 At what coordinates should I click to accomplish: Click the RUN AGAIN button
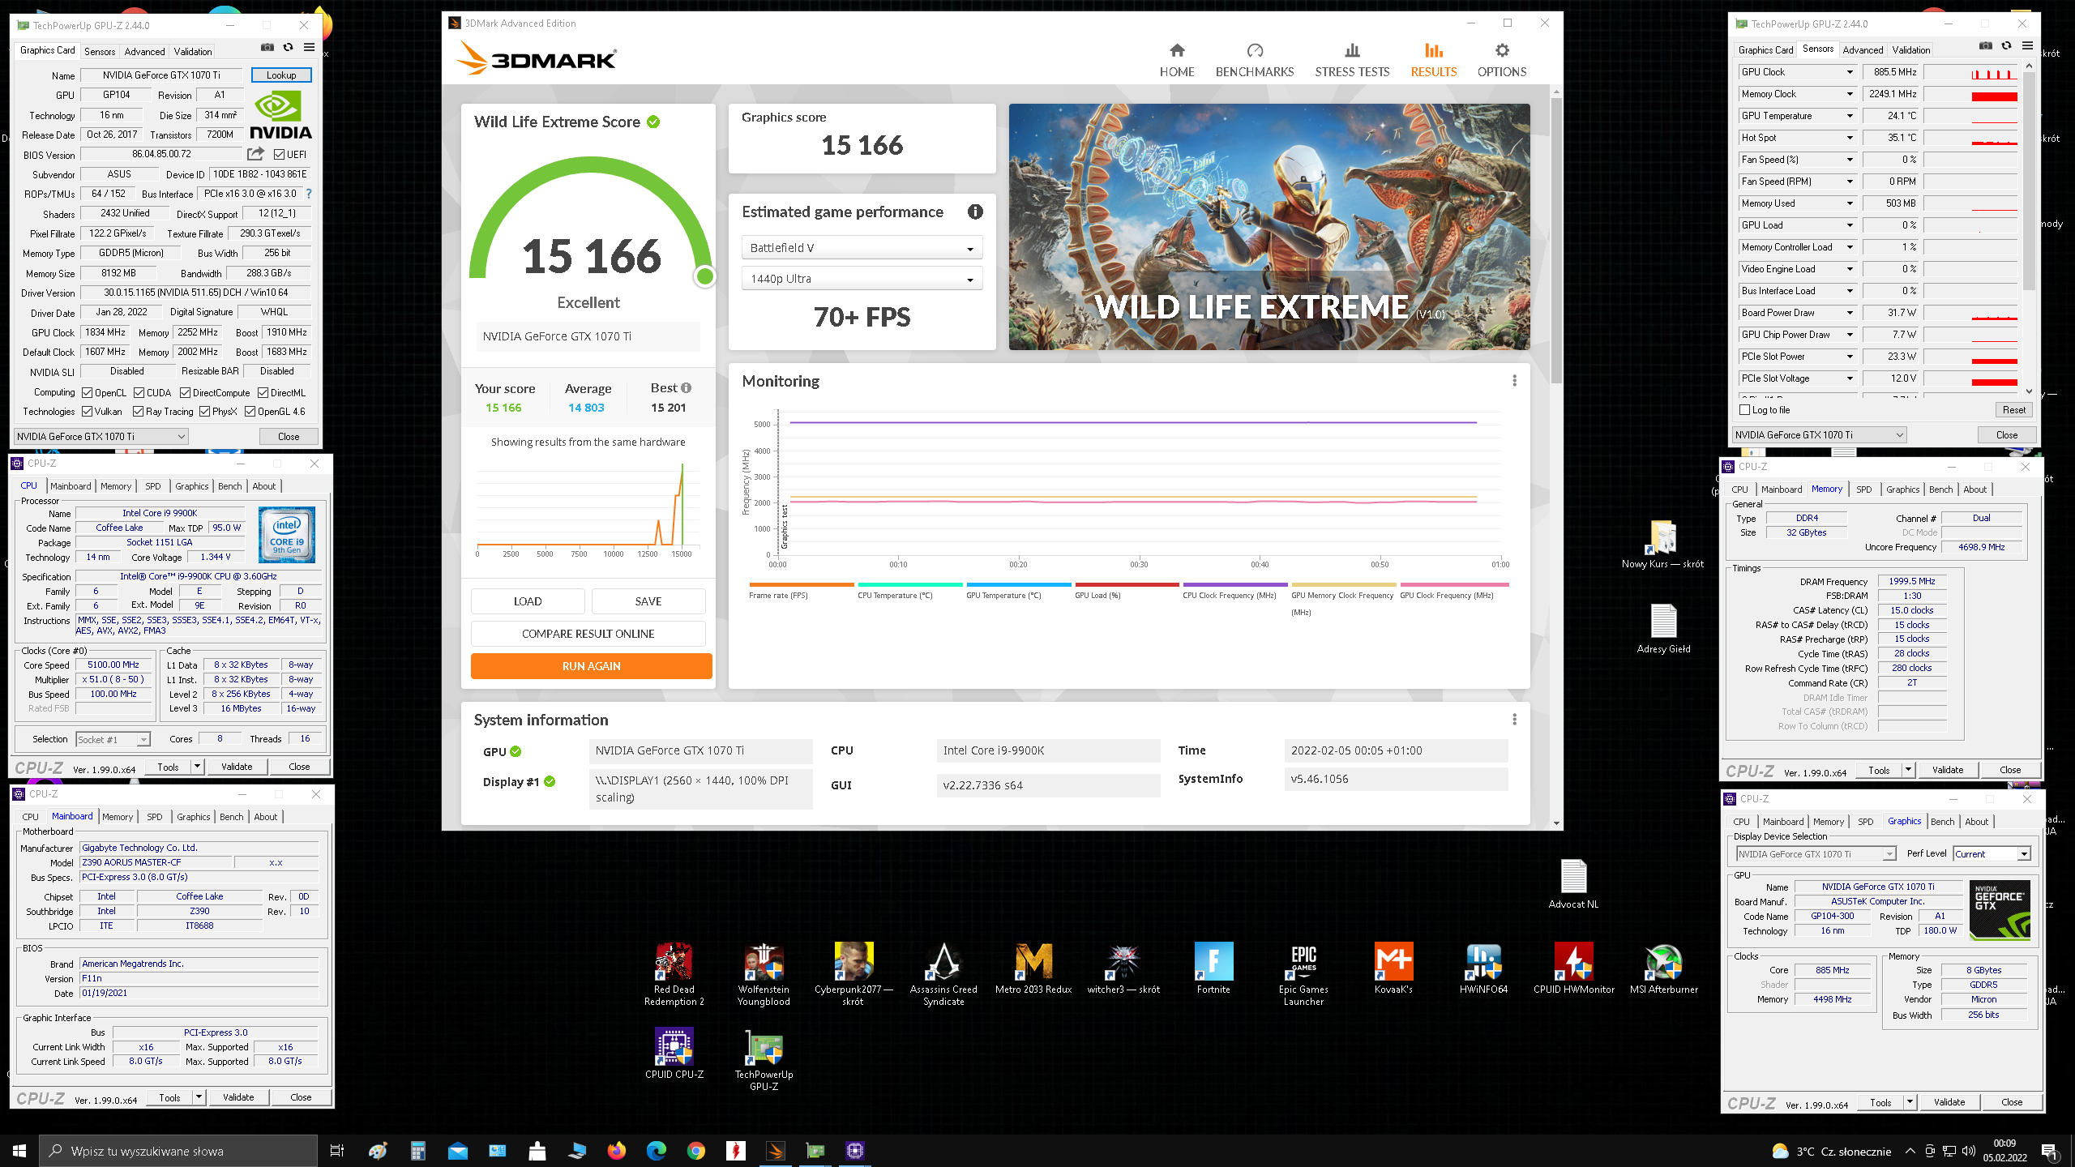(592, 666)
